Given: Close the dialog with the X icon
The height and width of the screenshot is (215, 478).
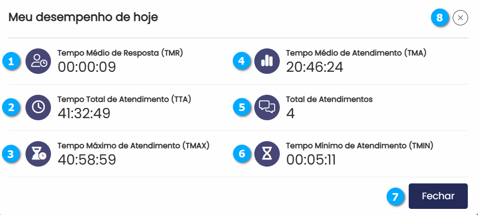Looking at the screenshot, I should click(x=460, y=18).
